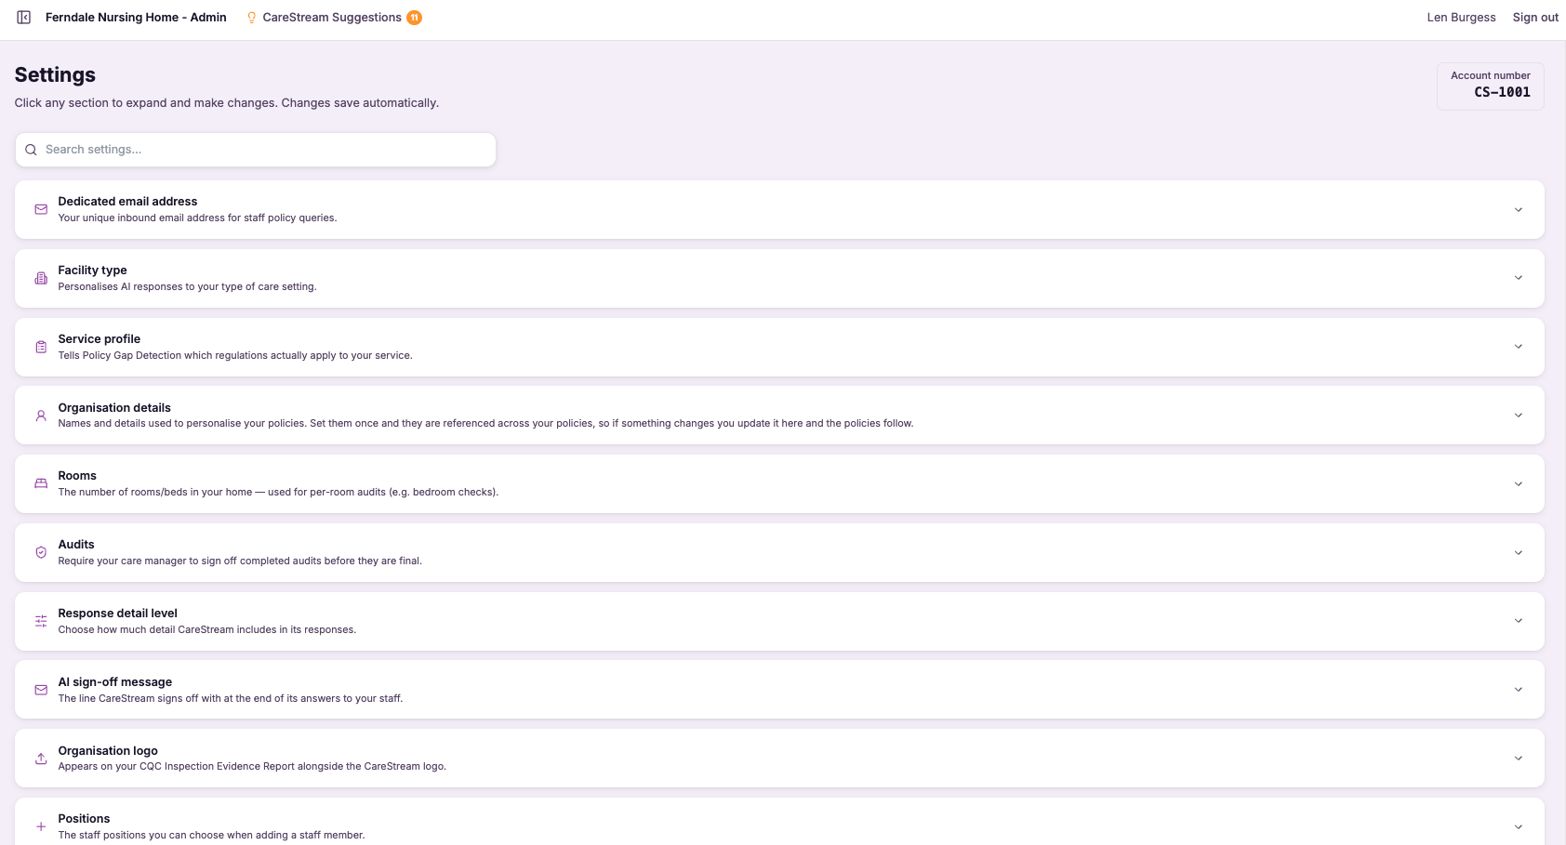Click 'Choose how much detail CareStream' text
The image size is (1566, 845).
coord(206,630)
